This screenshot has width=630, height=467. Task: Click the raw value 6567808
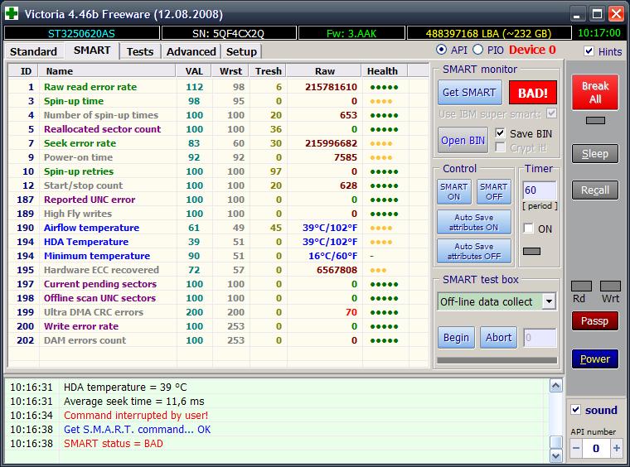point(337,270)
